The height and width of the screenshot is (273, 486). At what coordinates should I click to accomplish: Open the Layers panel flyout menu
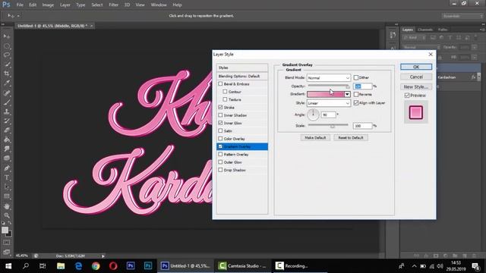[482, 30]
